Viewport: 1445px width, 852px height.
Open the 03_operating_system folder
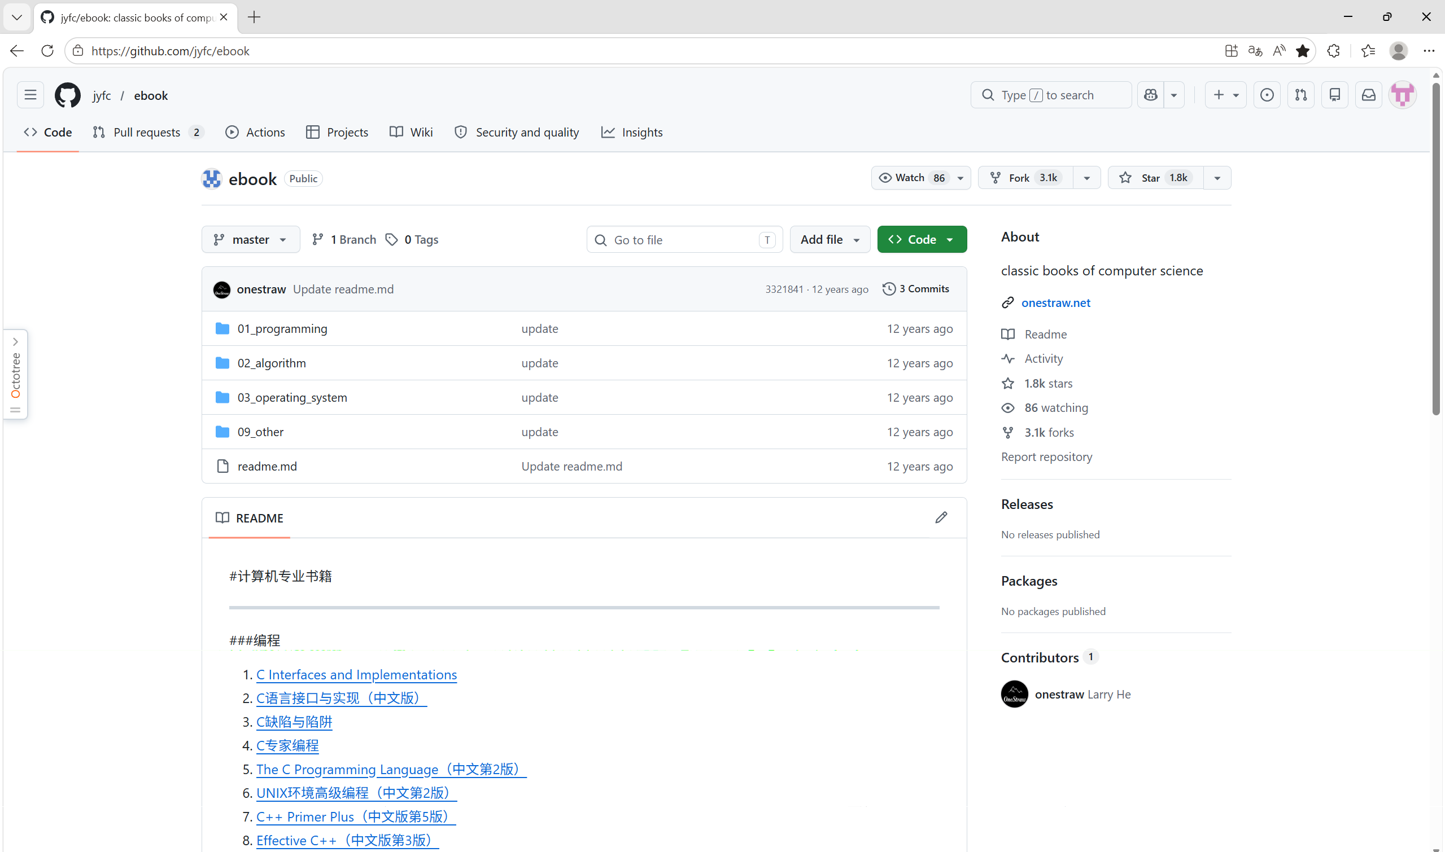coord(292,398)
